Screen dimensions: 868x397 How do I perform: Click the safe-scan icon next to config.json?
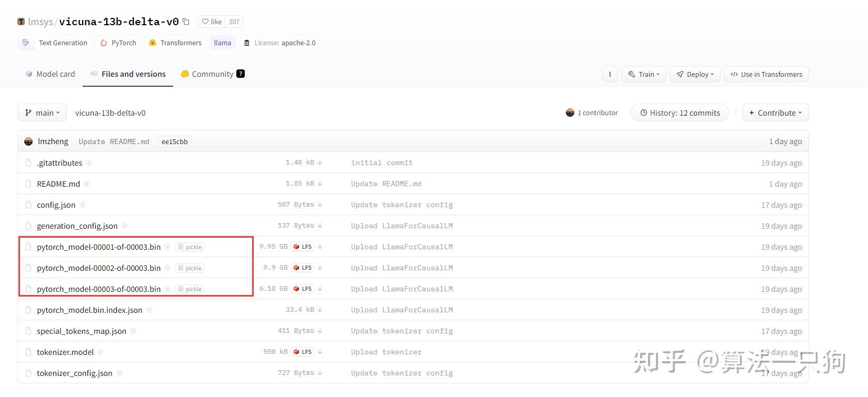pyautogui.click(x=82, y=205)
